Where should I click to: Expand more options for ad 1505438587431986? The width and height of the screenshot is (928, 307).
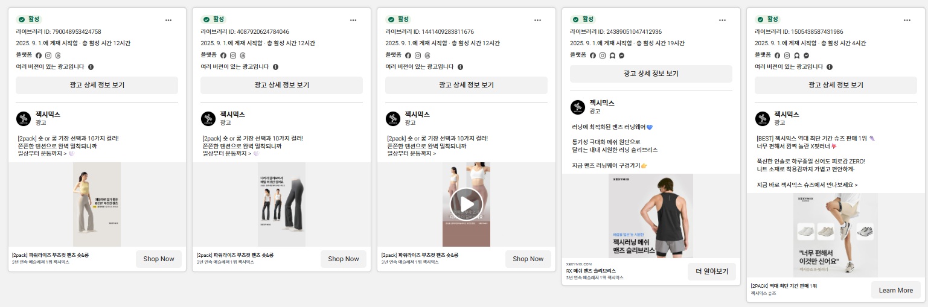[x=907, y=20]
